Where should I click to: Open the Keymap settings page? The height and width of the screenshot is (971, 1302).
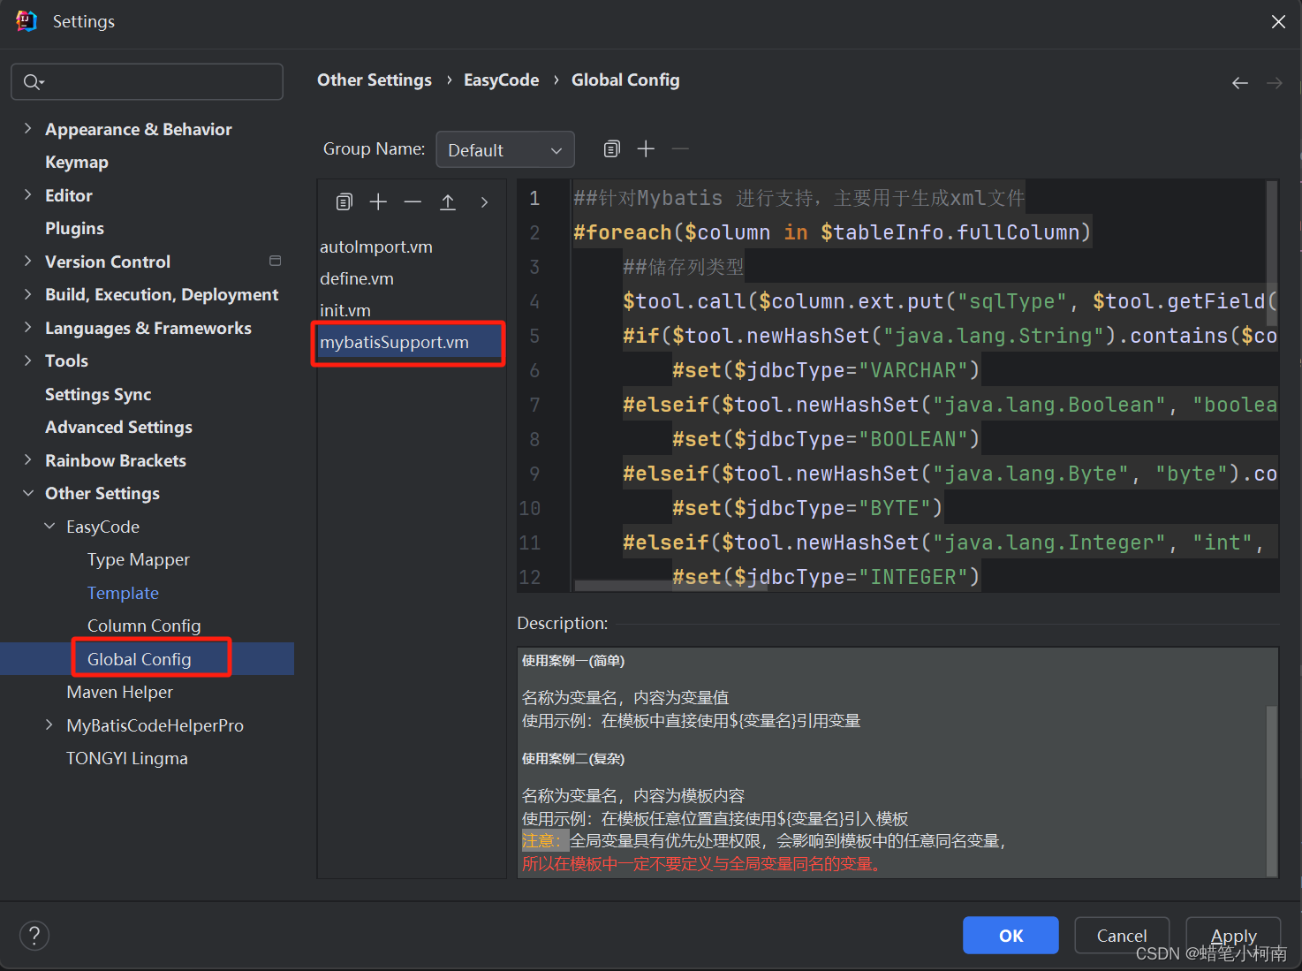(77, 162)
